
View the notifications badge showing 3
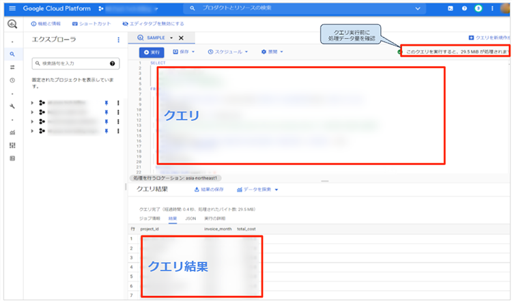click(479, 8)
